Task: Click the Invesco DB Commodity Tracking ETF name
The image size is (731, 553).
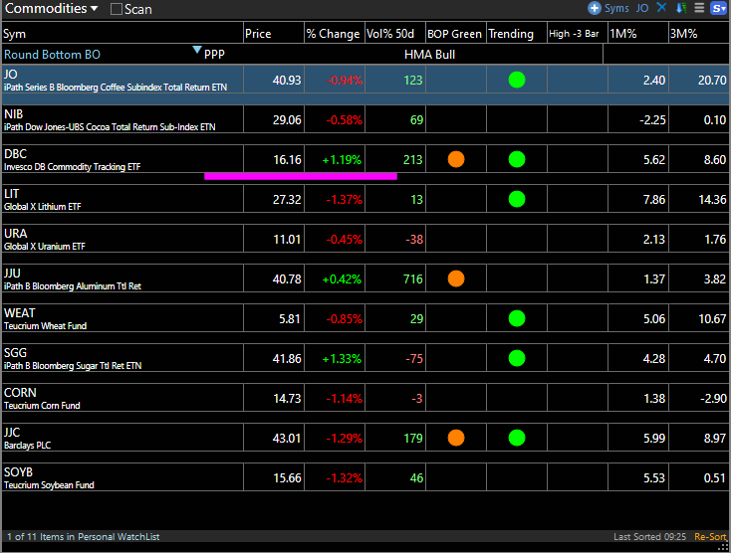Action: click(72, 167)
